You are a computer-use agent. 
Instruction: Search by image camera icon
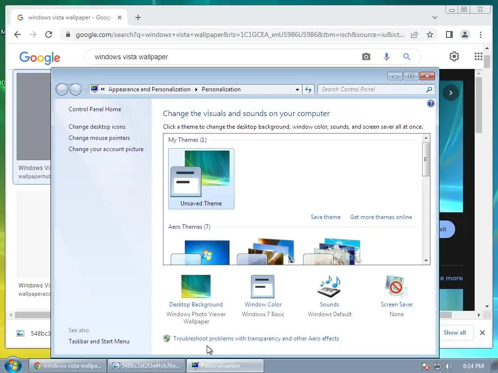coord(366,57)
